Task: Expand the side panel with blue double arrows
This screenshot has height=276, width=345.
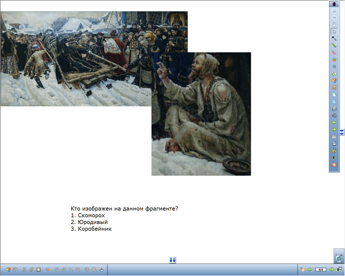Action: point(342,132)
